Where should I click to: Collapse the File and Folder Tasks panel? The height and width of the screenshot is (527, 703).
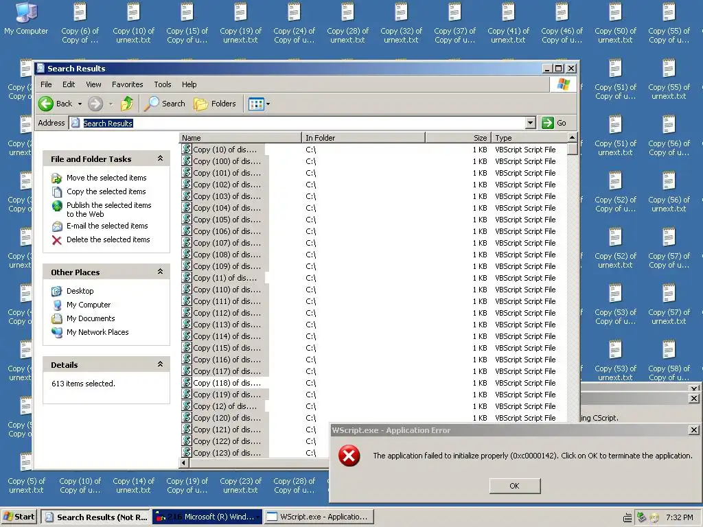pos(160,159)
